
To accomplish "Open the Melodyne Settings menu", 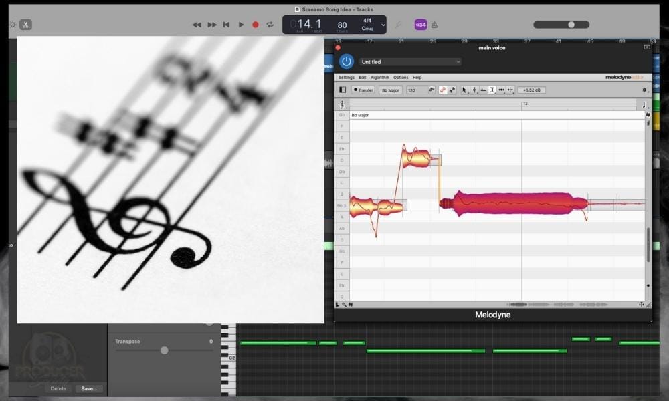I will coord(347,78).
